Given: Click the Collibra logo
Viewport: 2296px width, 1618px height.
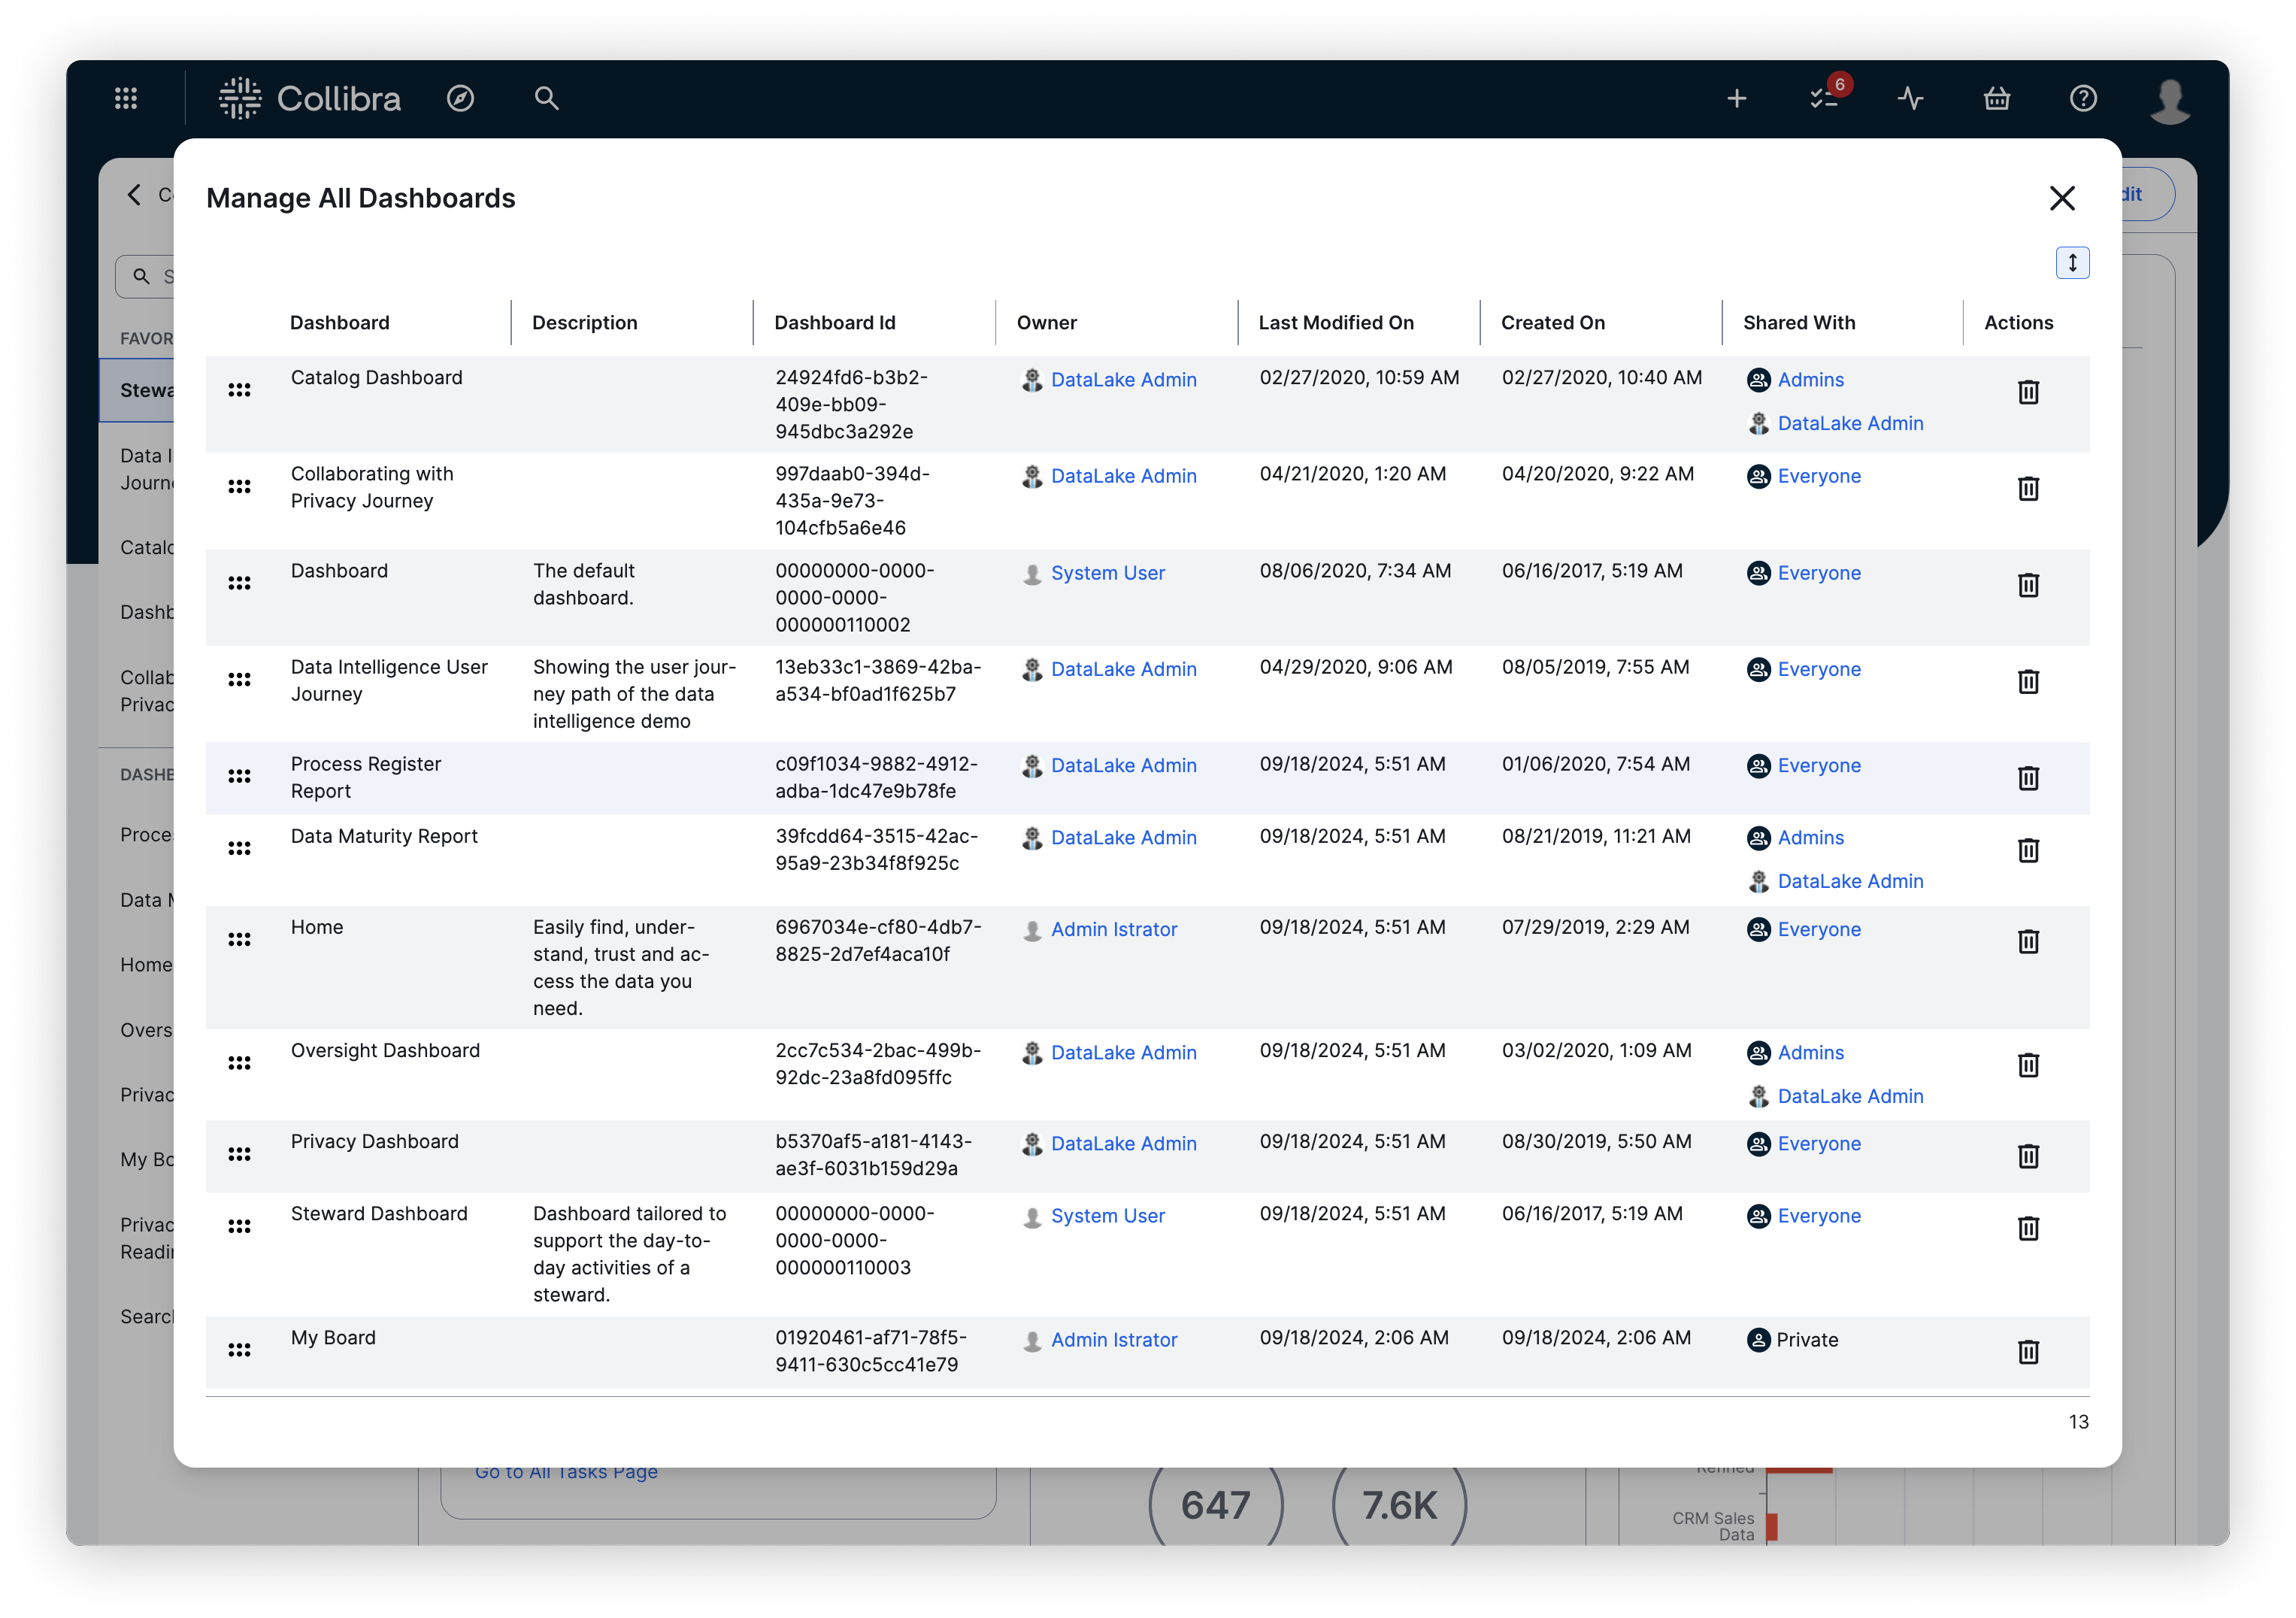Looking at the screenshot, I should [310, 98].
